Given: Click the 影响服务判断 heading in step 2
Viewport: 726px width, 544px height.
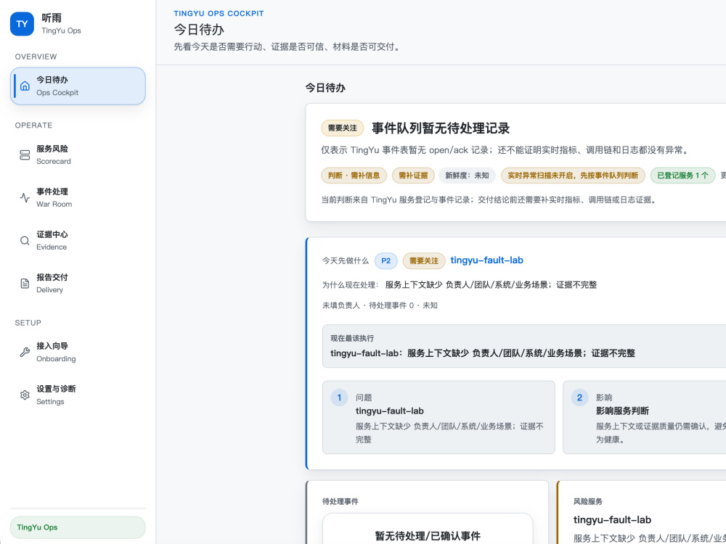Looking at the screenshot, I should [x=622, y=411].
